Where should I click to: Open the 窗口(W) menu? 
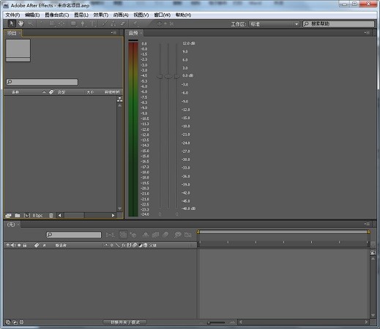(x=163, y=15)
